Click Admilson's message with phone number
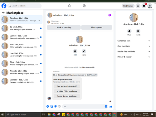 [75, 75]
